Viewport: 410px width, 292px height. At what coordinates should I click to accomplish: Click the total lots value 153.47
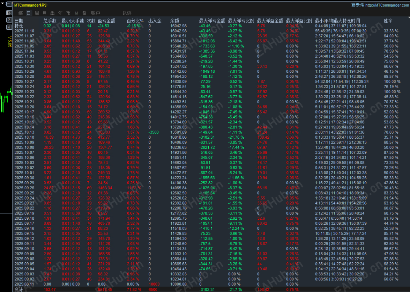[50, 289]
